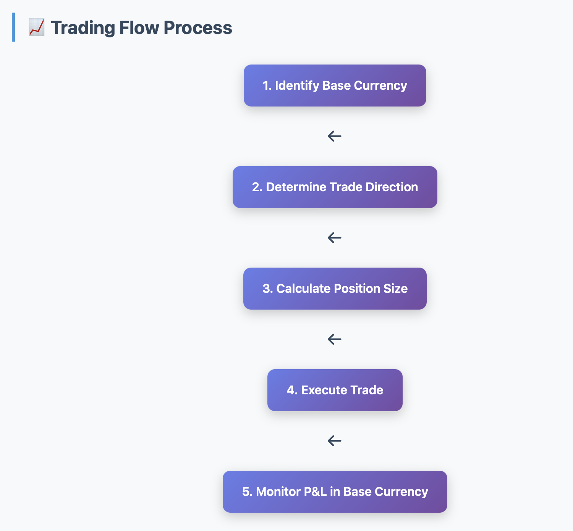The height and width of the screenshot is (531, 573).
Task: Click the arrow below Determine Trade Direction
Action: (335, 237)
